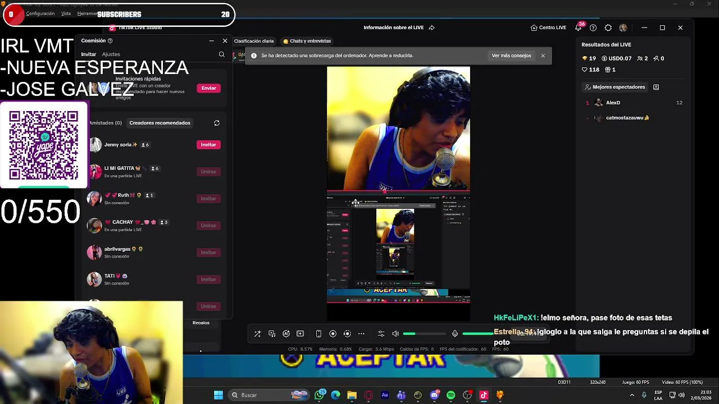Open Discord from taskbar
The image size is (719, 404).
tap(434, 395)
